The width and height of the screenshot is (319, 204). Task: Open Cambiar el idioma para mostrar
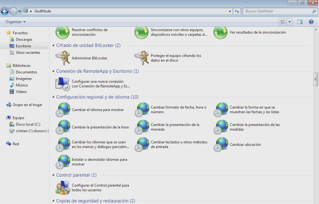98,110
